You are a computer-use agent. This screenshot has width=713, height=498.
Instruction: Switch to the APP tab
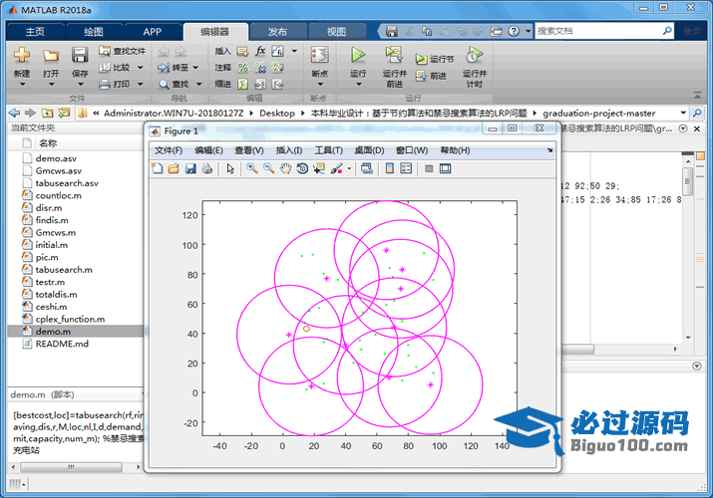pyautogui.click(x=152, y=31)
